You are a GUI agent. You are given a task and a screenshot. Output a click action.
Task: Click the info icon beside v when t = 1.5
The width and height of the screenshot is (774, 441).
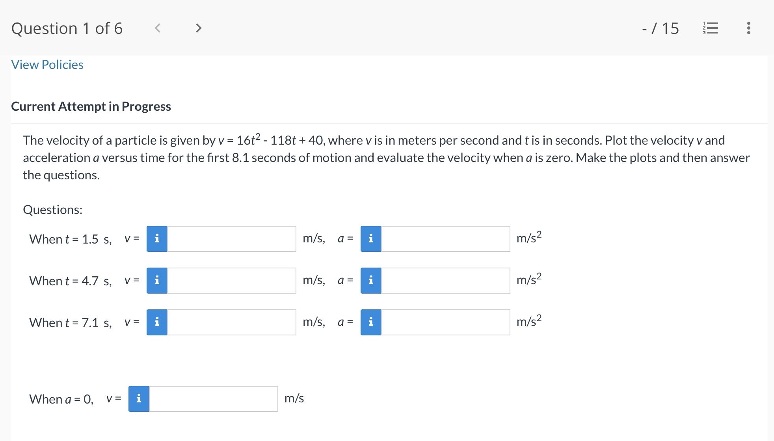(x=156, y=238)
